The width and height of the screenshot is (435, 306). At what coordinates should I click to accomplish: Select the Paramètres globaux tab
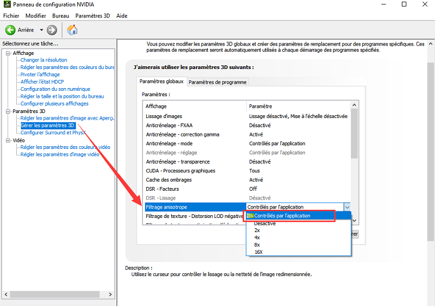(x=161, y=82)
